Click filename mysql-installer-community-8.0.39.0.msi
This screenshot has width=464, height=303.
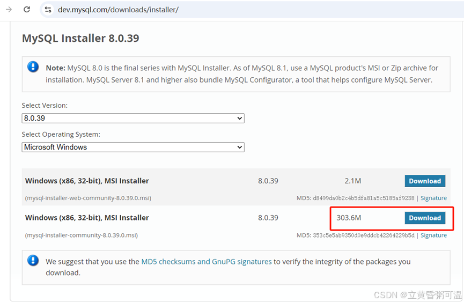(82, 235)
